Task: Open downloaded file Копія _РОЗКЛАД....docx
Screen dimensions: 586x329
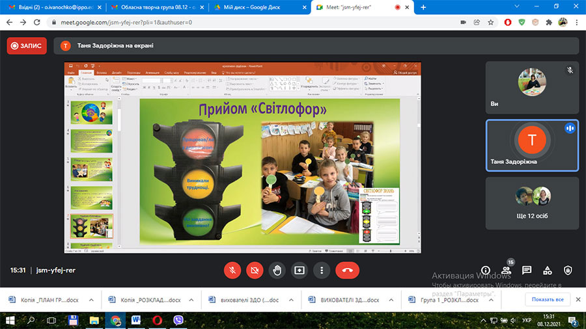Action: [145, 300]
